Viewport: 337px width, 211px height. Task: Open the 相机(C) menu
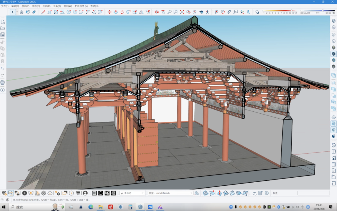(36, 6)
